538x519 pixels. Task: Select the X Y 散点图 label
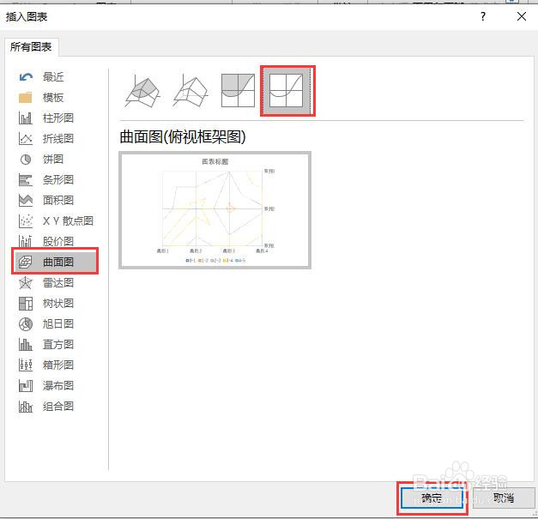pyautogui.click(x=69, y=221)
